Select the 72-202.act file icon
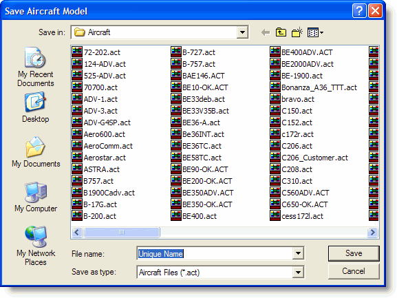This screenshot has width=397, height=298. pyautogui.click(x=76, y=52)
